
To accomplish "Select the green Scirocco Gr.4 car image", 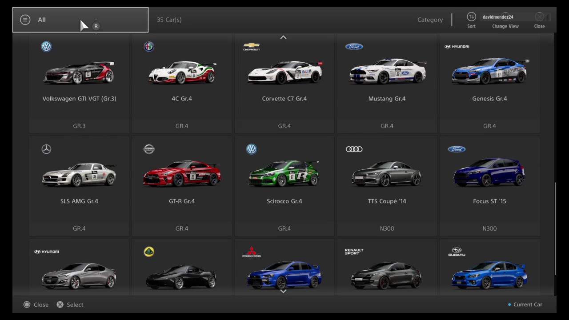I will click(284, 174).
